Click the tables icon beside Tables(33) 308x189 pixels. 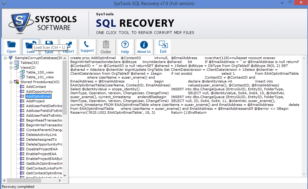[17, 63]
